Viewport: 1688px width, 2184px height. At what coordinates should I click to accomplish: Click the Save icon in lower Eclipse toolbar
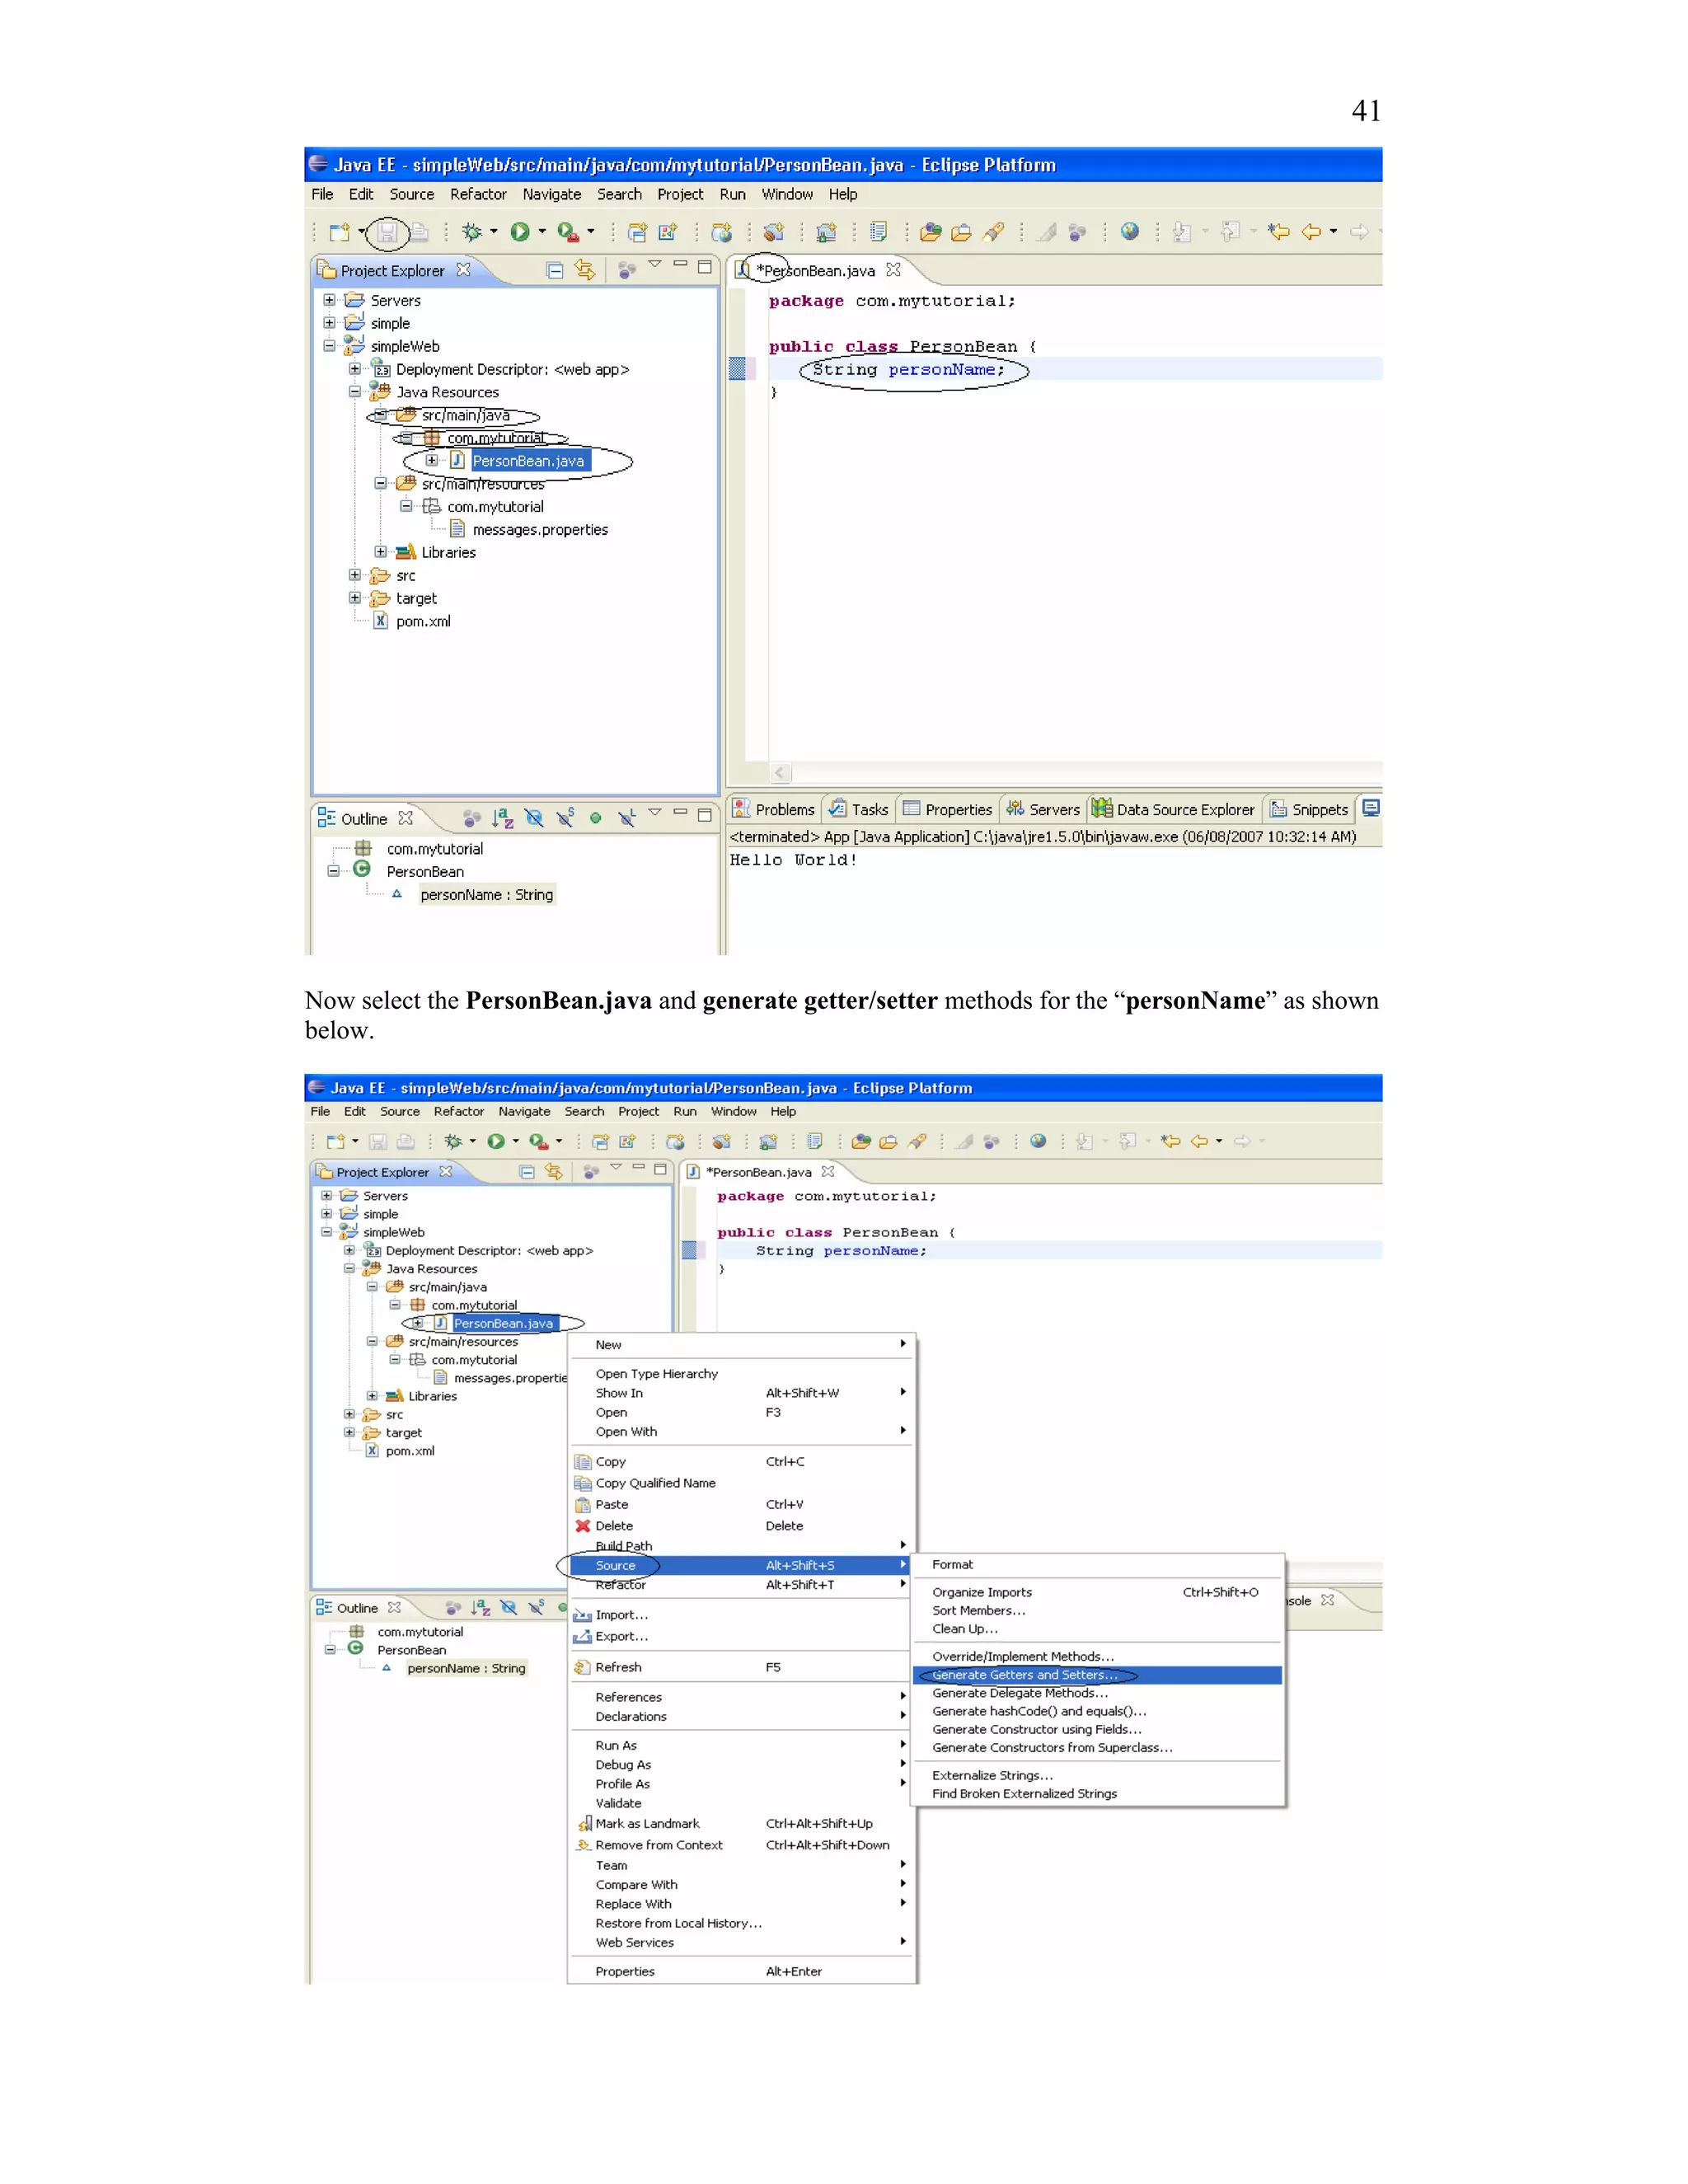(378, 1141)
